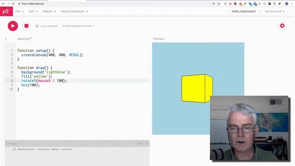Image resolution: width=295 pixels, height=166 pixels.
Task: Click the browser back arrow
Action: [x=3, y=4]
